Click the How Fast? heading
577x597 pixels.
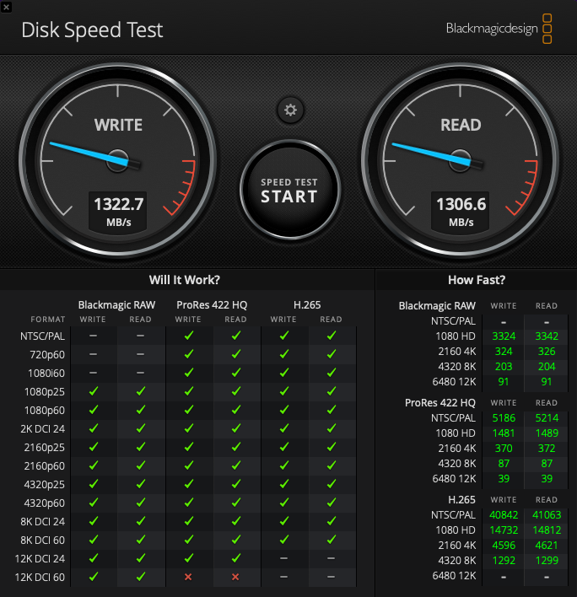click(x=477, y=280)
